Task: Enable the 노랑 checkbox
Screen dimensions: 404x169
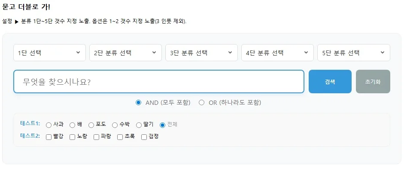Action: (73, 137)
